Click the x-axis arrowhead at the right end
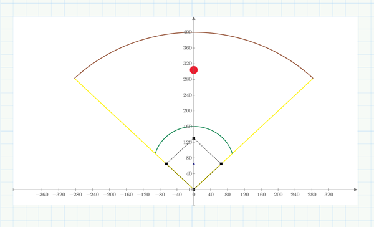This screenshot has height=227, width=374. click(x=356, y=190)
